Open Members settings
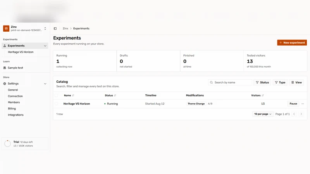Image resolution: width=310 pixels, height=174 pixels. (14, 102)
